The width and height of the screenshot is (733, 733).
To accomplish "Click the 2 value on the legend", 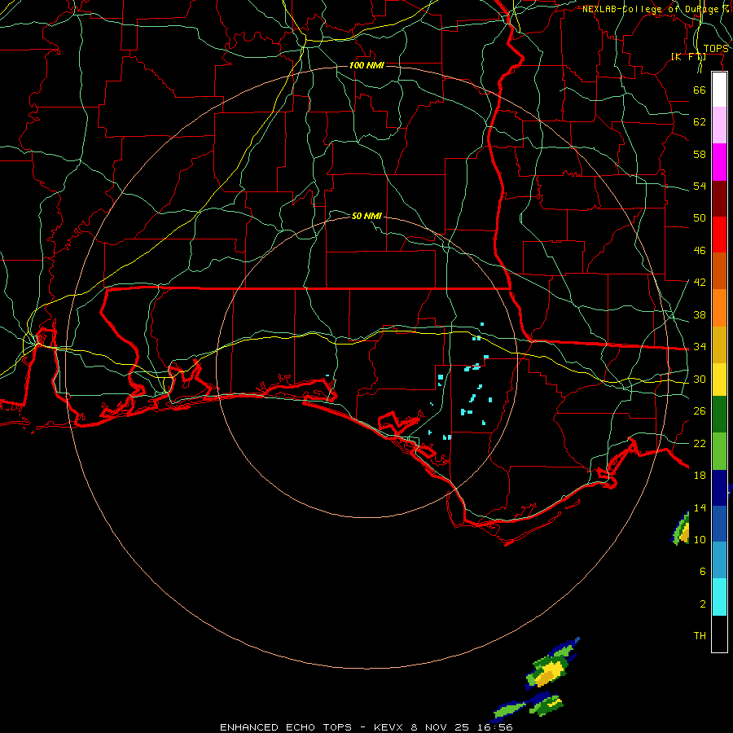I will pos(703,604).
